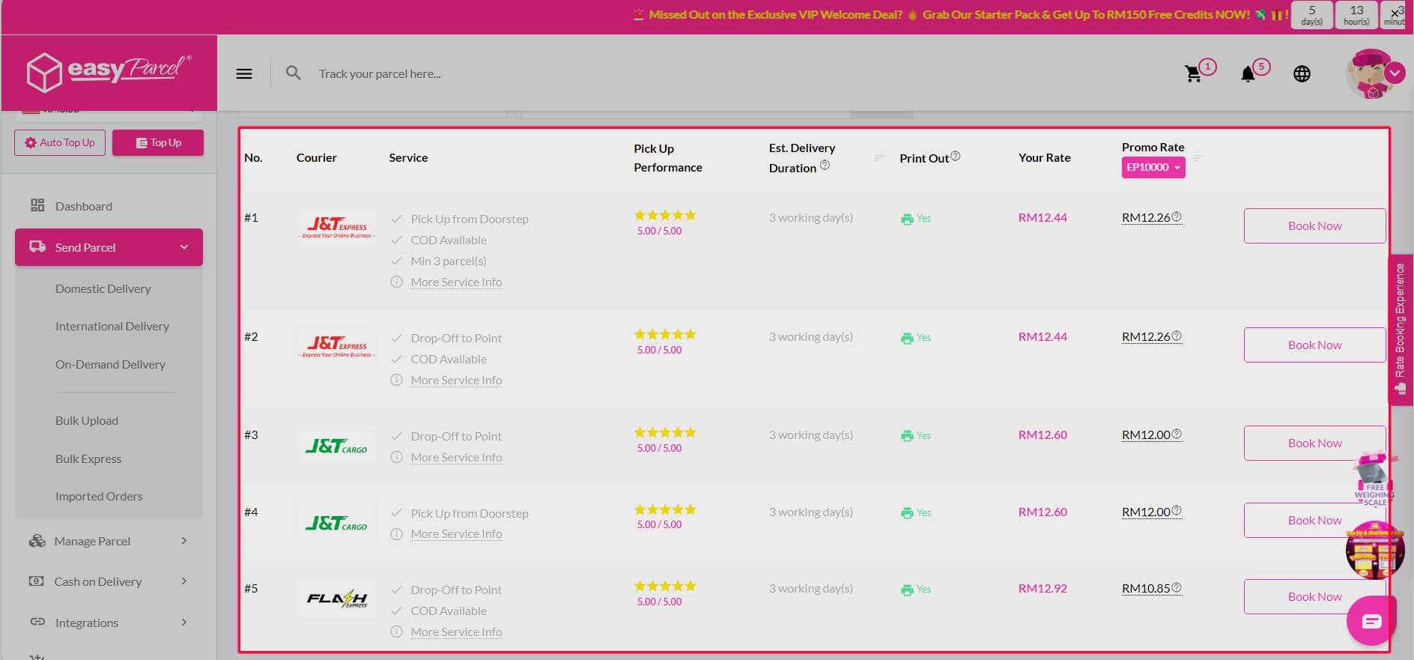
Task: Open the profile avatar dropdown arrow
Action: [1395, 73]
